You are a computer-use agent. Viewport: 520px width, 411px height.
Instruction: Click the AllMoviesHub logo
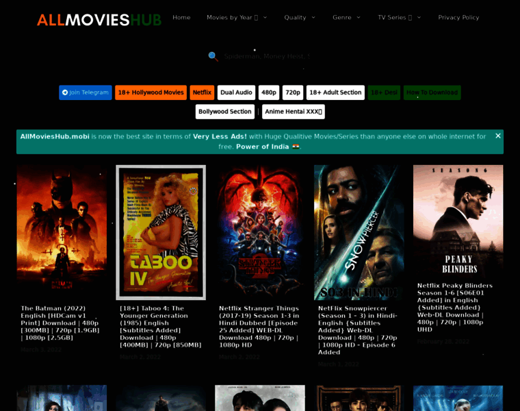(99, 20)
